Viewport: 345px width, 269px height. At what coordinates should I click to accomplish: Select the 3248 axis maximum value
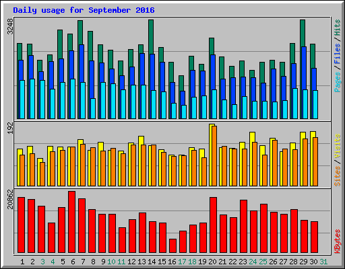coord(11,26)
